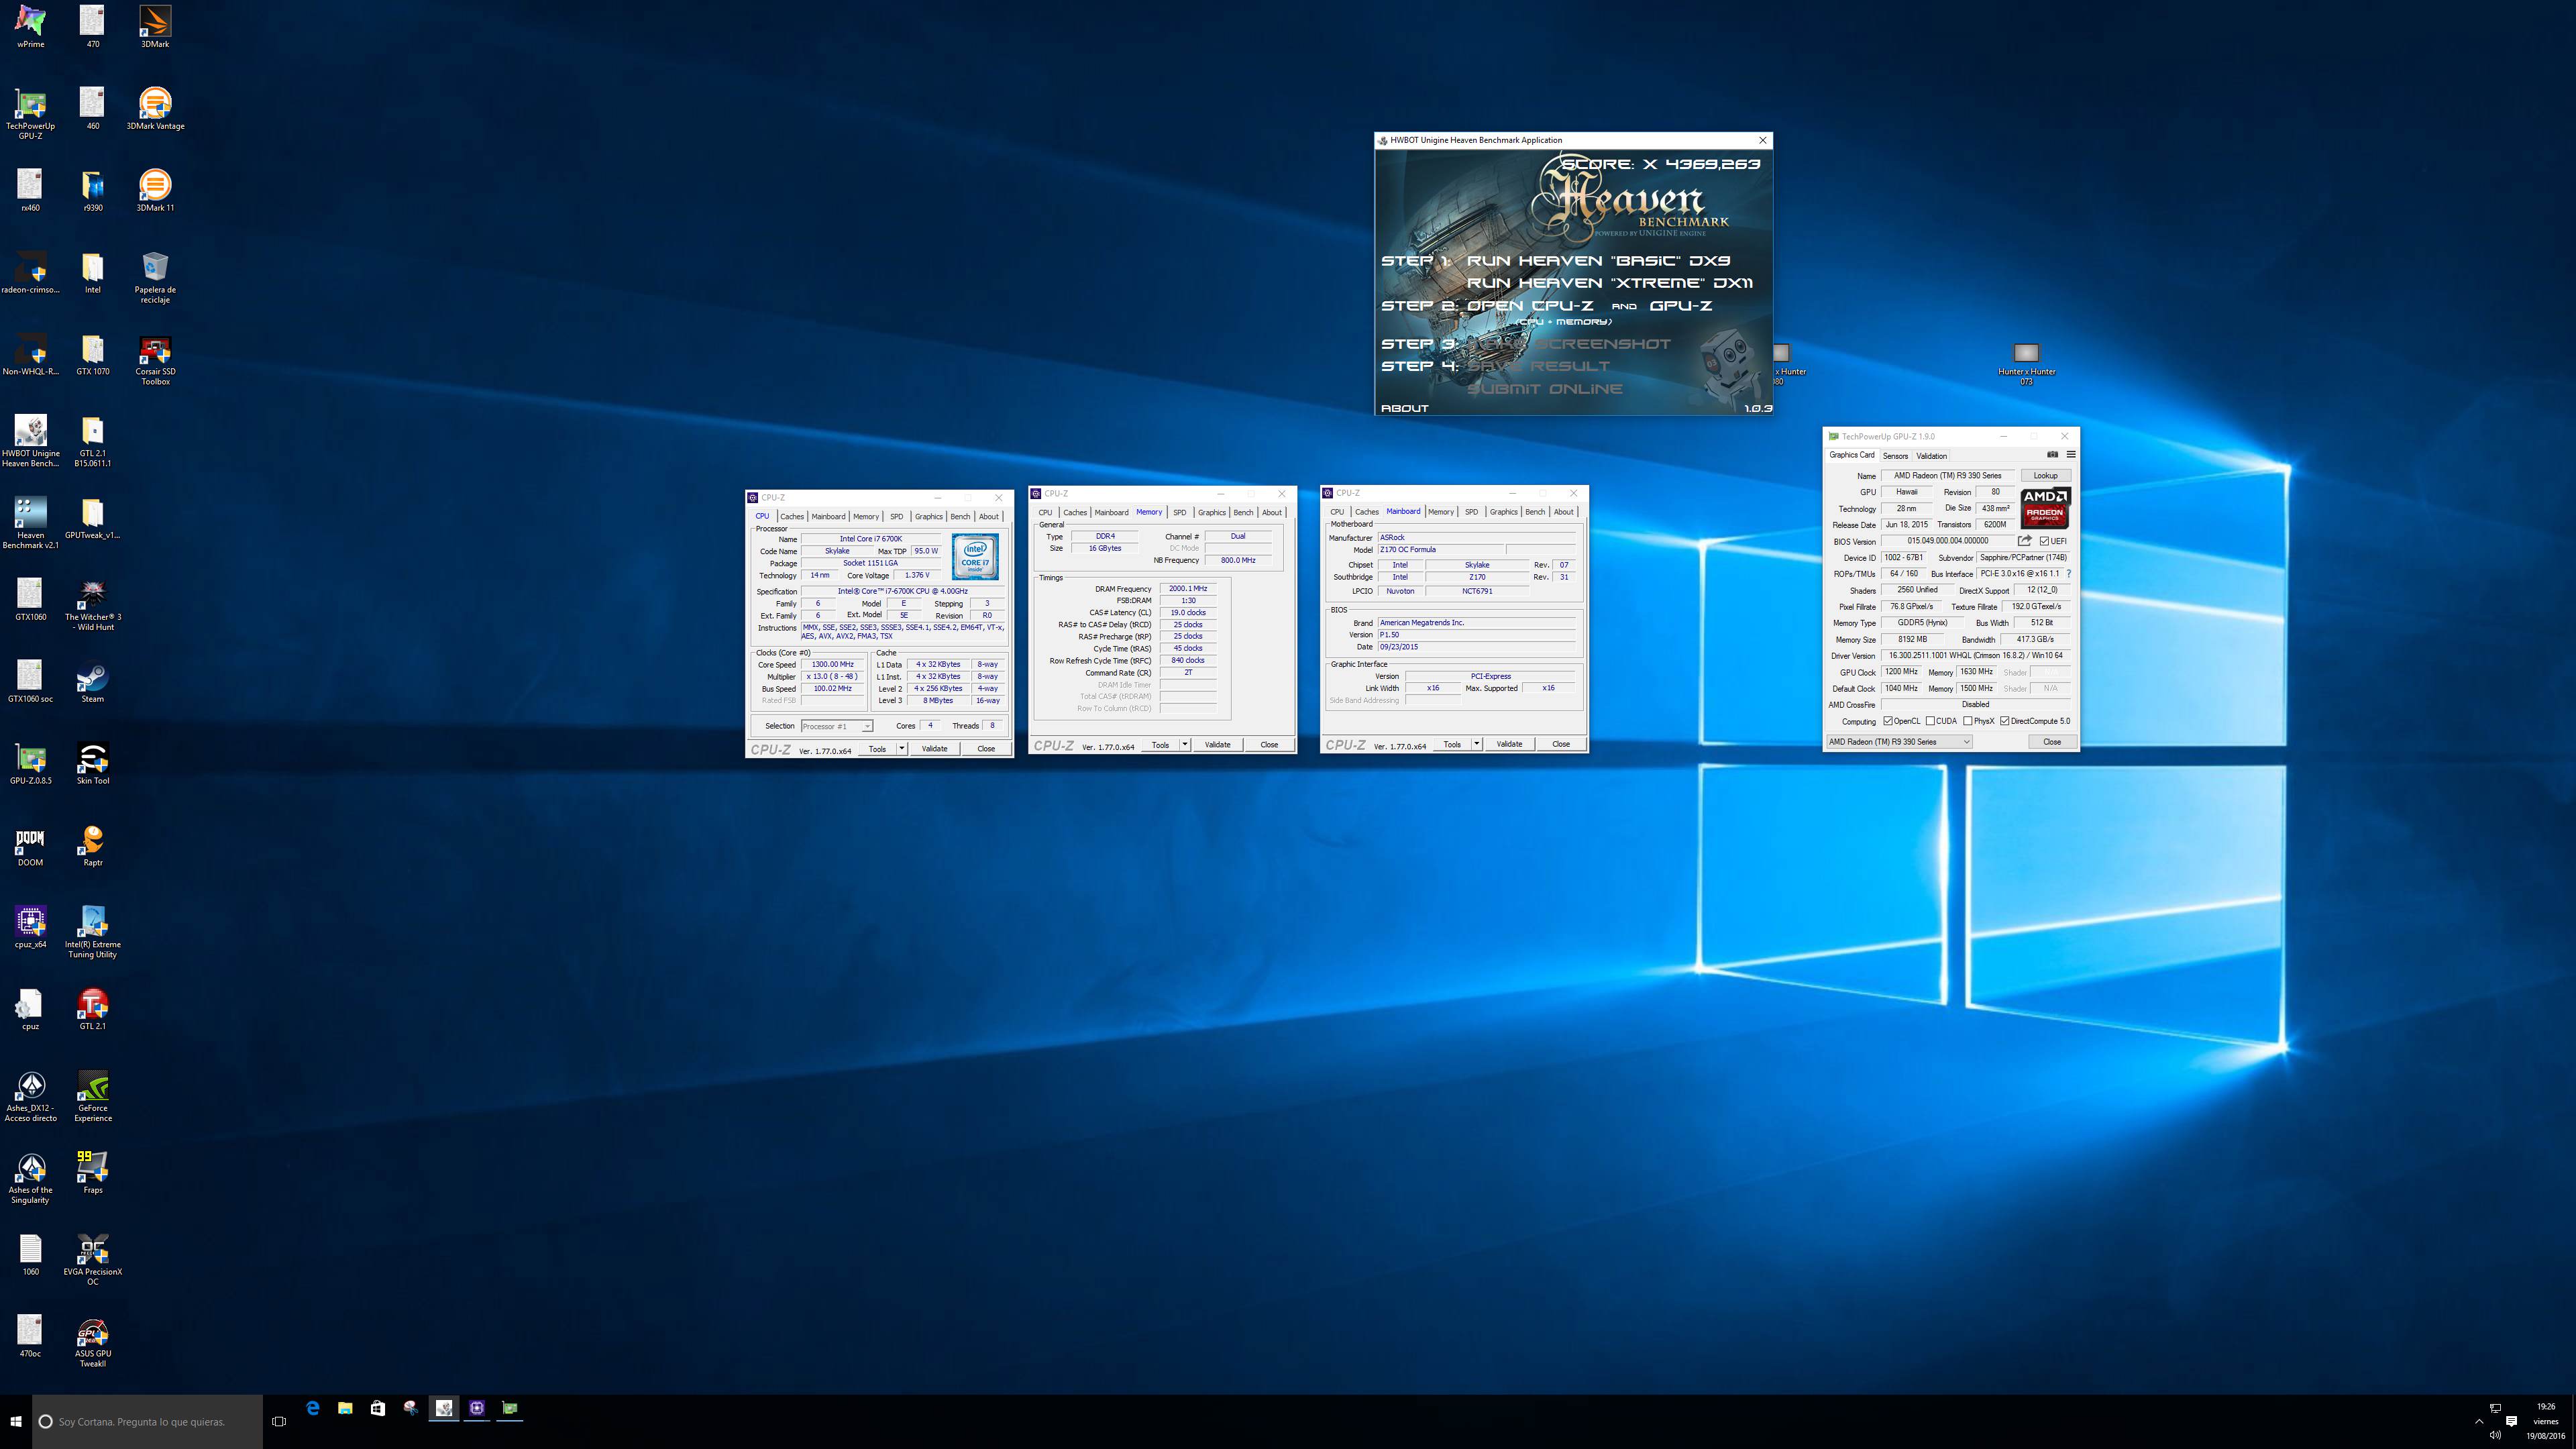Click the Lookup button in GPU-Z

tap(2045, 476)
